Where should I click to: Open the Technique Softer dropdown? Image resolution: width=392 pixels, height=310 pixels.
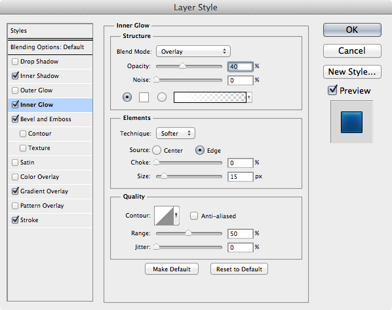pos(176,133)
